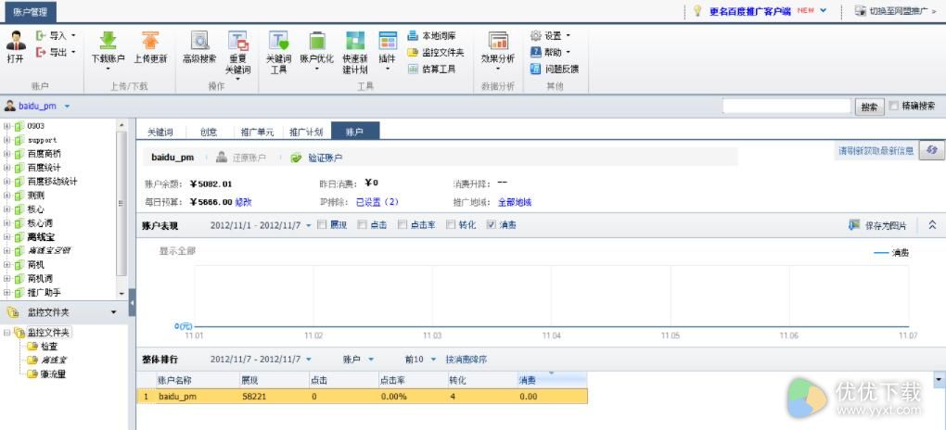
Task: Click the 按消费降序 sort link
Action: click(467, 360)
